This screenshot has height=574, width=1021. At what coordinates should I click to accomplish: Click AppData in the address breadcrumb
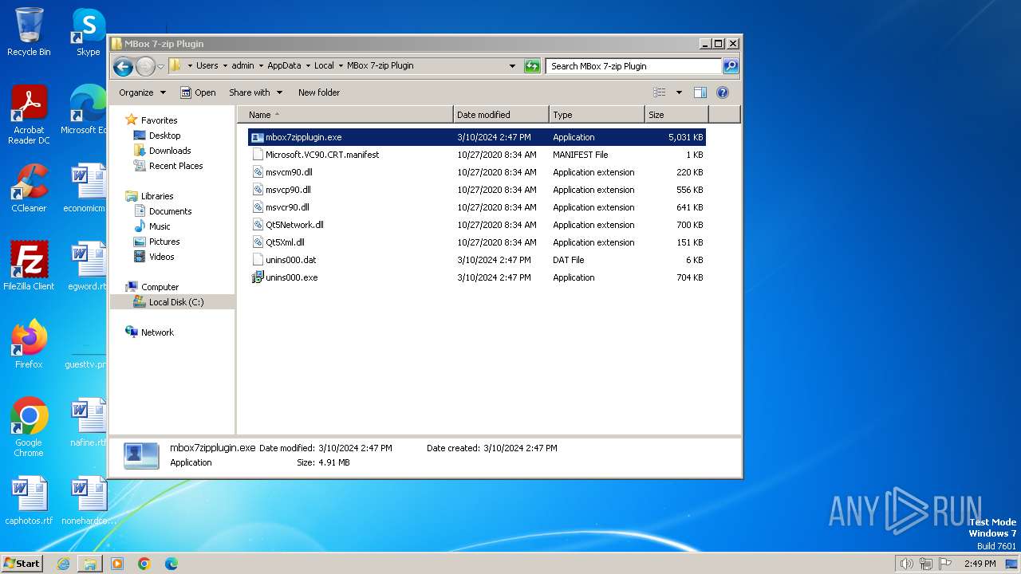click(x=284, y=66)
